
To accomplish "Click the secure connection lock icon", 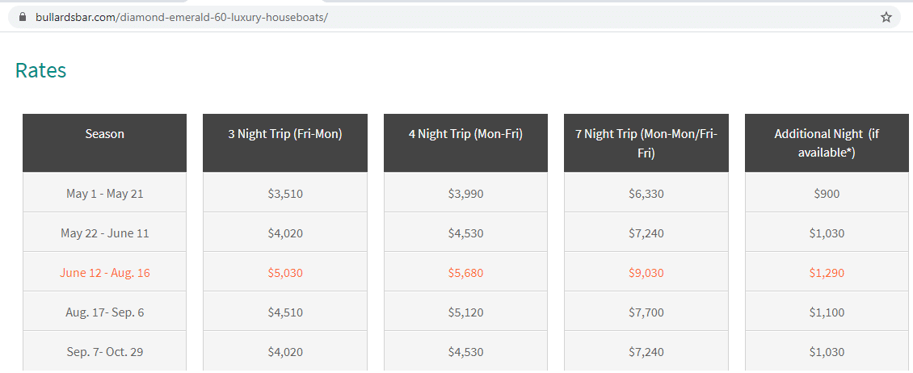I will [23, 17].
